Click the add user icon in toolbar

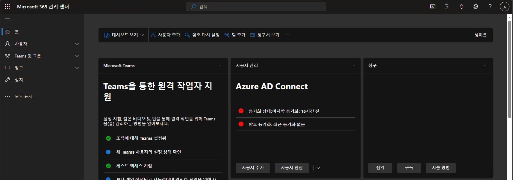[x=153, y=35]
